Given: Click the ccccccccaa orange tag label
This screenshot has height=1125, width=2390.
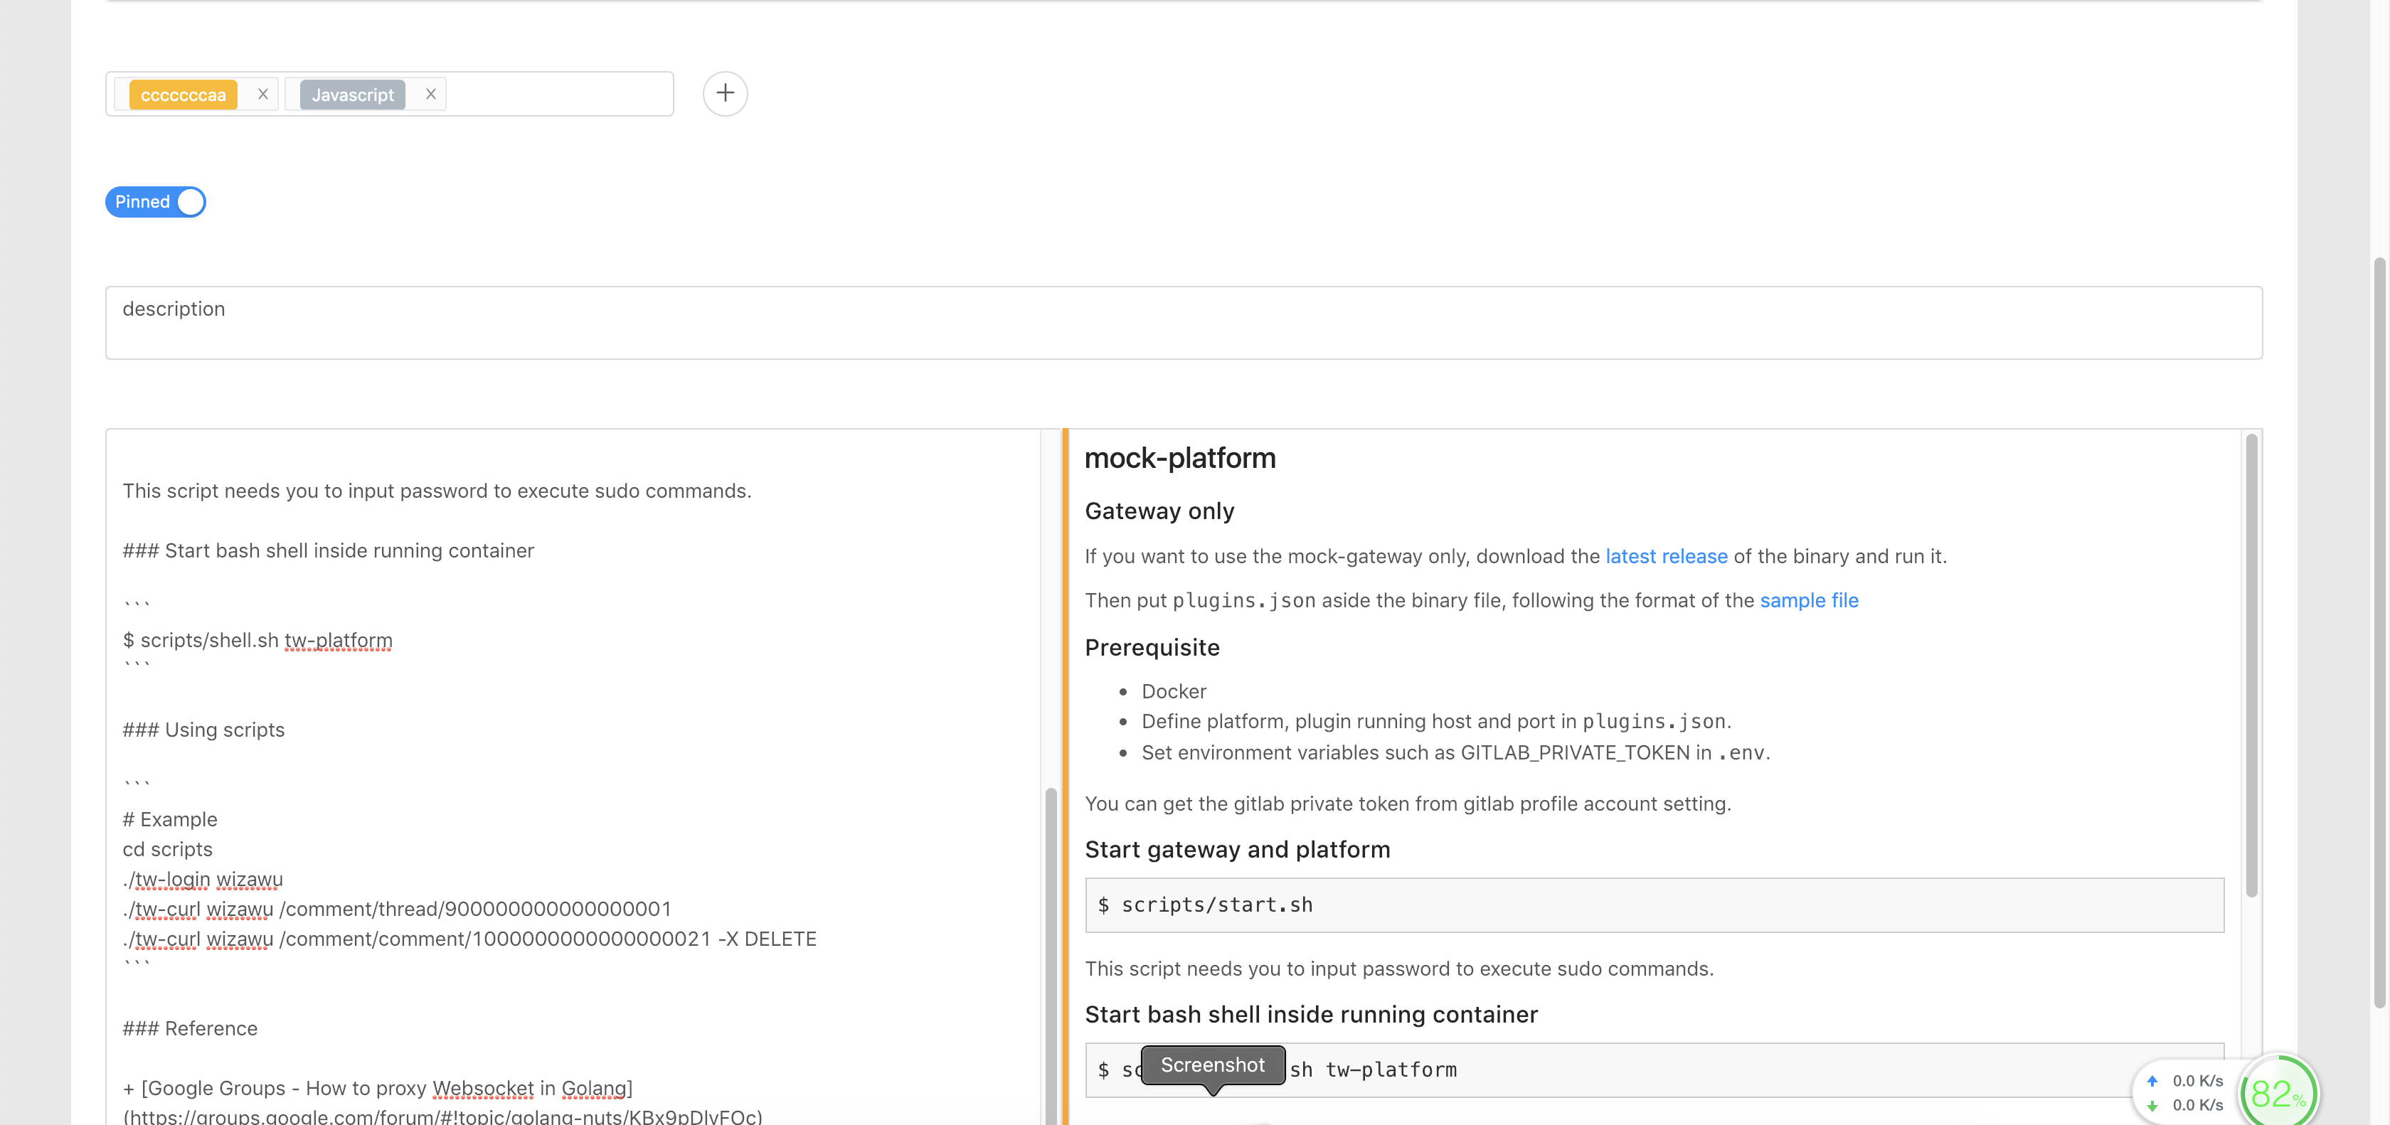Looking at the screenshot, I should (183, 95).
